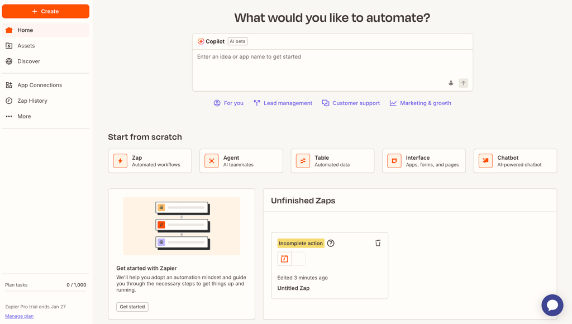
Task: Click the Plan tasks progress bar
Action: 46,291
